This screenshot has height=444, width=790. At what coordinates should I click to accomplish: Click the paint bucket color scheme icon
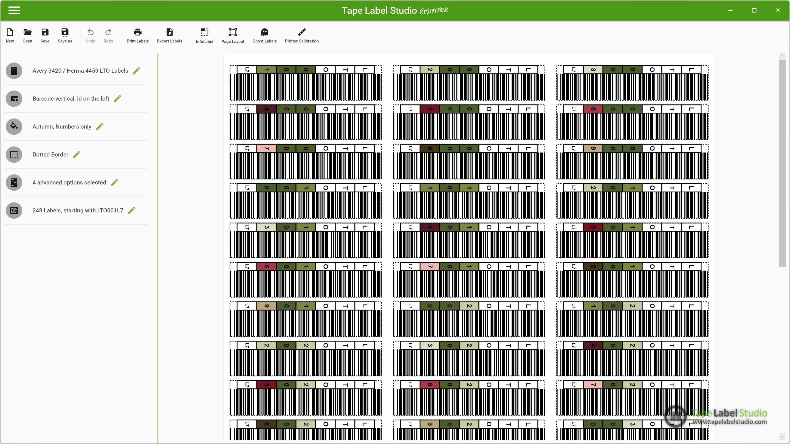(14, 127)
